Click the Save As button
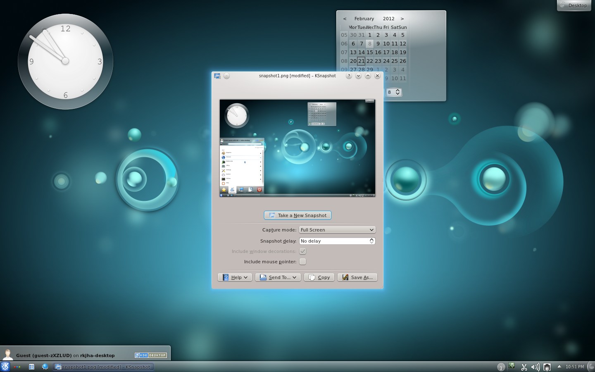The image size is (595, 372). pos(357,277)
